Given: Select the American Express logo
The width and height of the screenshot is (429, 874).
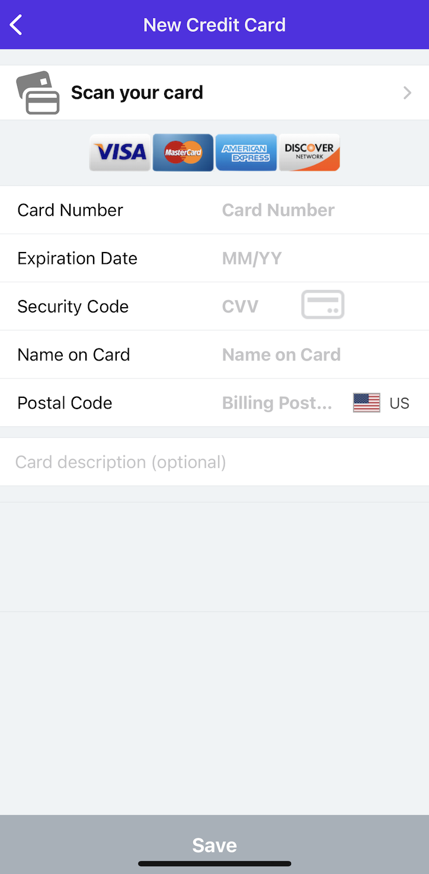Looking at the screenshot, I should click(x=246, y=152).
